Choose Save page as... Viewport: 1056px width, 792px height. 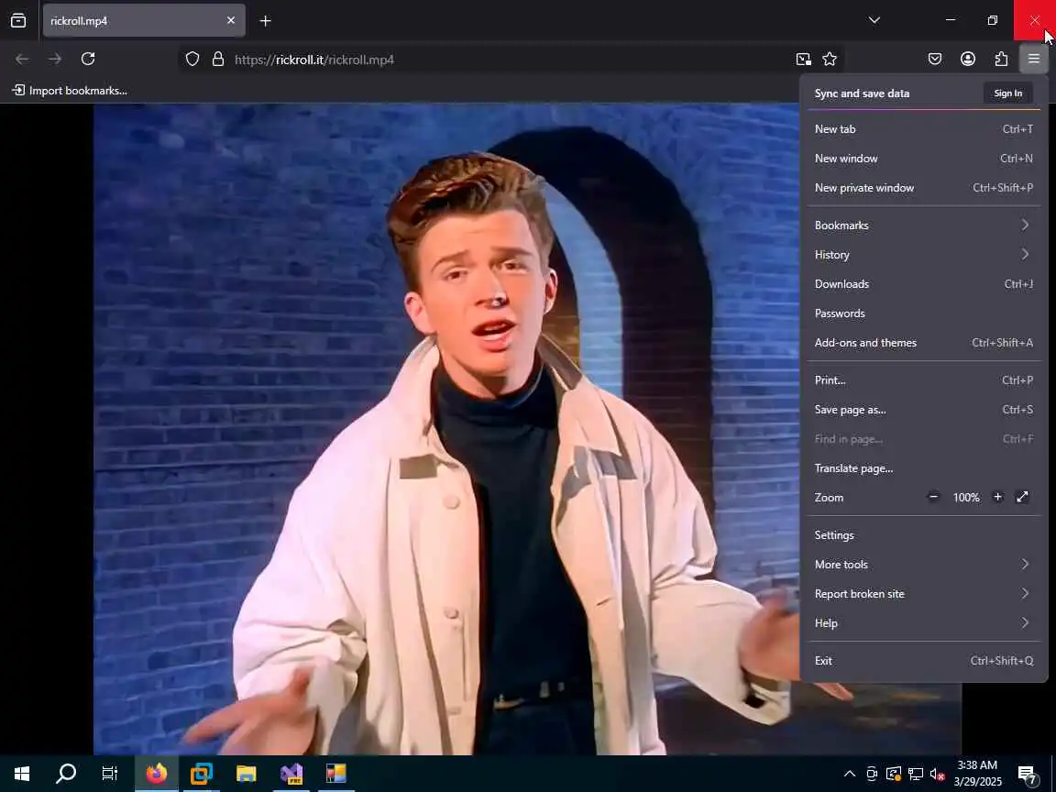coord(923,410)
